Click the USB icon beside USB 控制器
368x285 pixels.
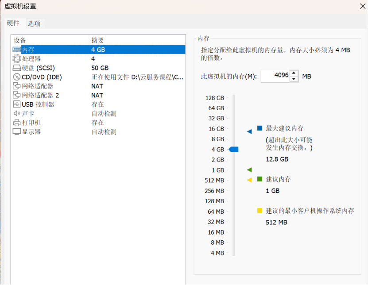click(17, 104)
